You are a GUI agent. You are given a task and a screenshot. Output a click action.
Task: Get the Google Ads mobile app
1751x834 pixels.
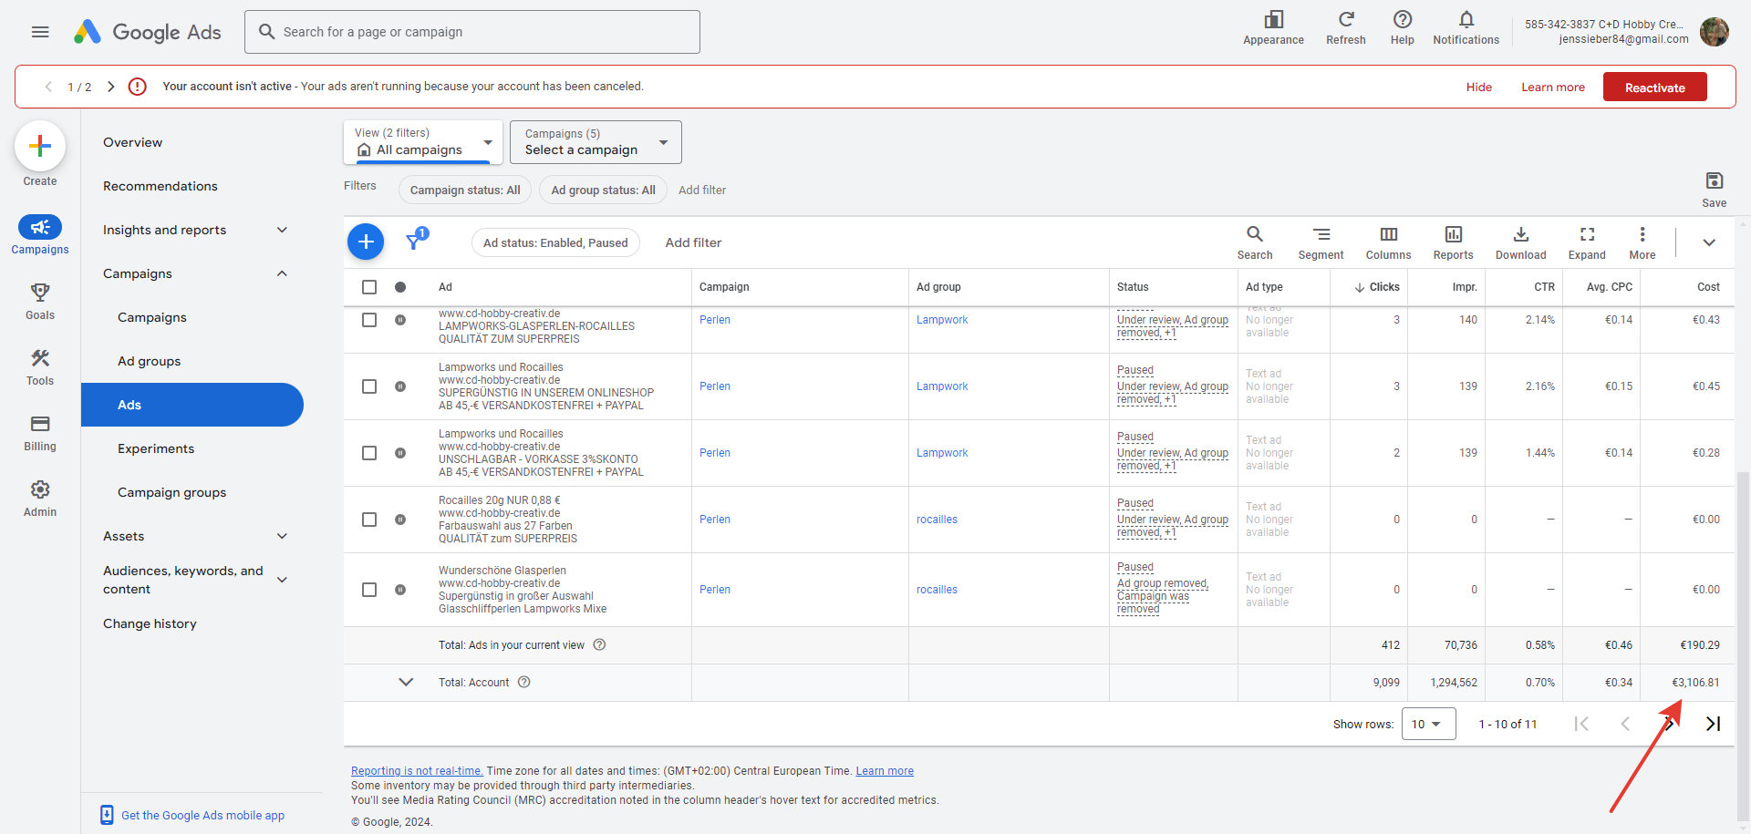(202, 816)
